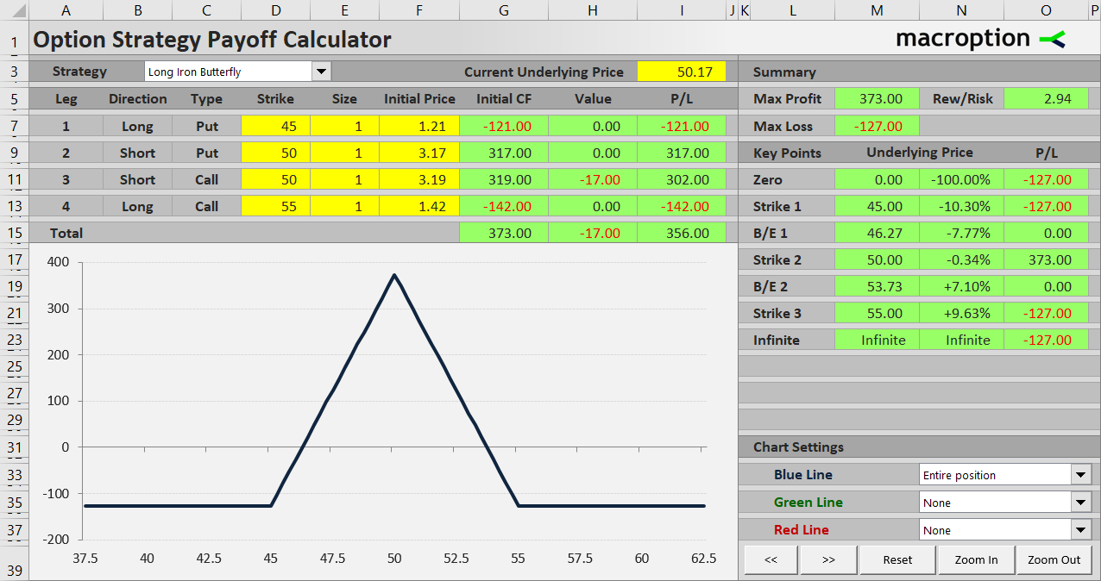The height and width of the screenshot is (581, 1101).
Task: Select Leg 4 strike cell 55
Action: [x=275, y=206]
